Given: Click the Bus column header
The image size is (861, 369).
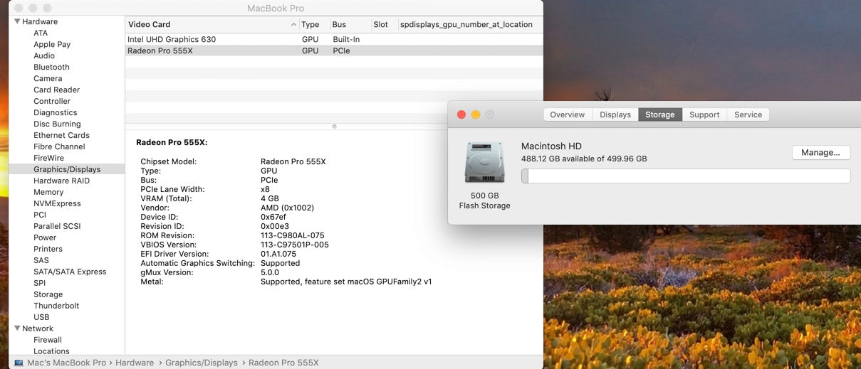Looking at the screenshot, I should (350, 24).
